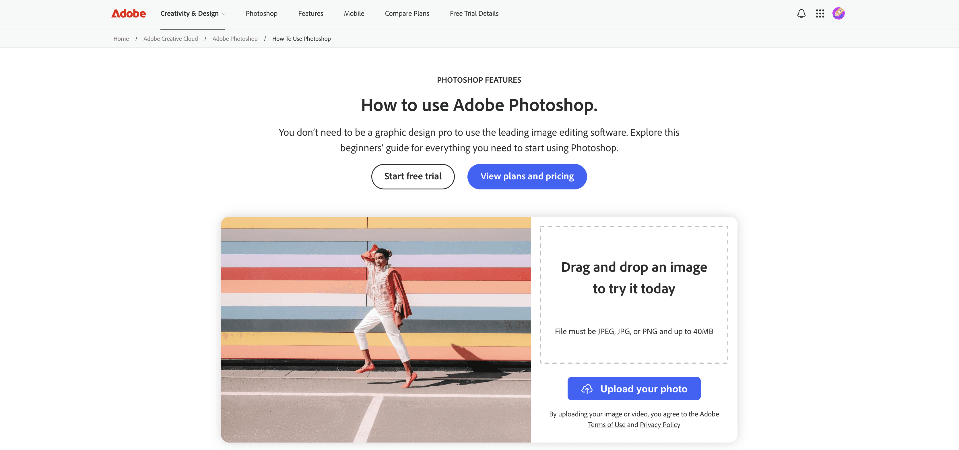
Task: Open the app switcher grid icon
Action: [x=820, y=13]
